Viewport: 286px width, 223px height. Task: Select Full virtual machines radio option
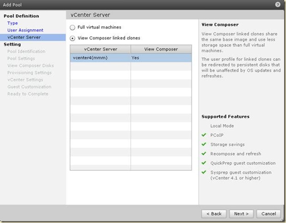[x=72, y=28]
